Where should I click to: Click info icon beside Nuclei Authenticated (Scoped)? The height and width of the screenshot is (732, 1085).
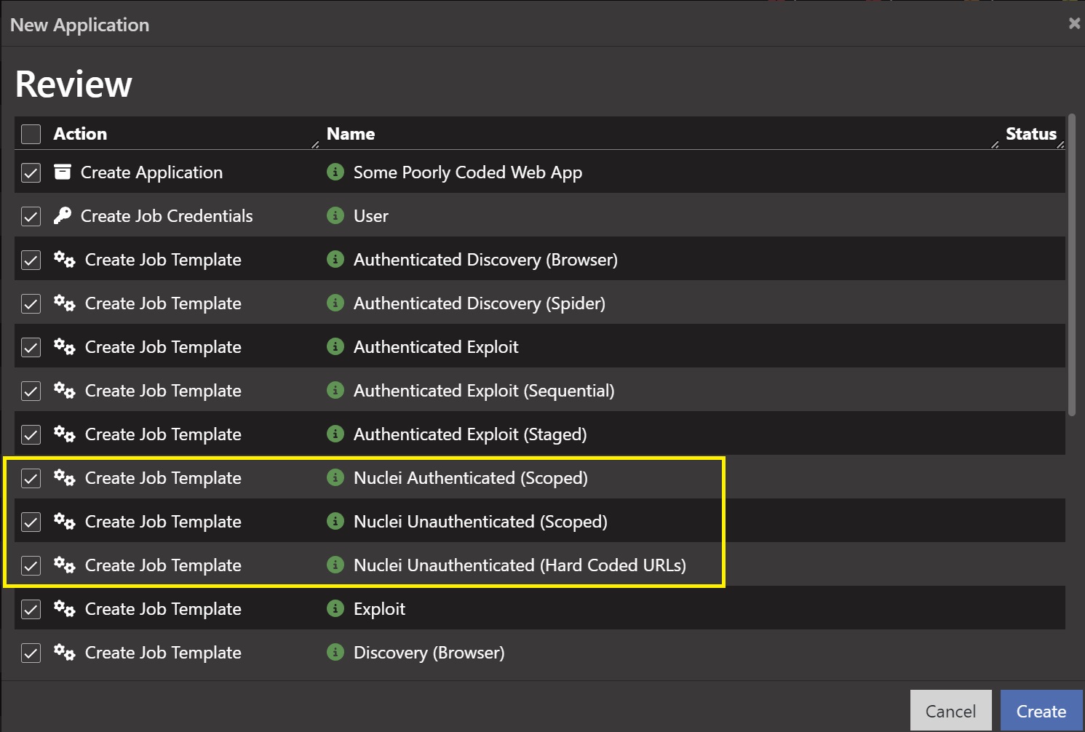[x=335, y=477]
